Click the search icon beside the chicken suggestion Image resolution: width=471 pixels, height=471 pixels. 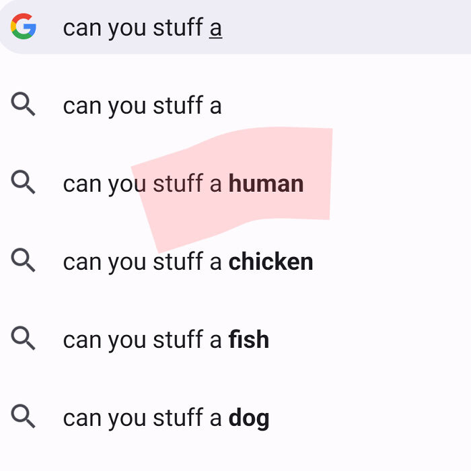(x=24, y=261)
